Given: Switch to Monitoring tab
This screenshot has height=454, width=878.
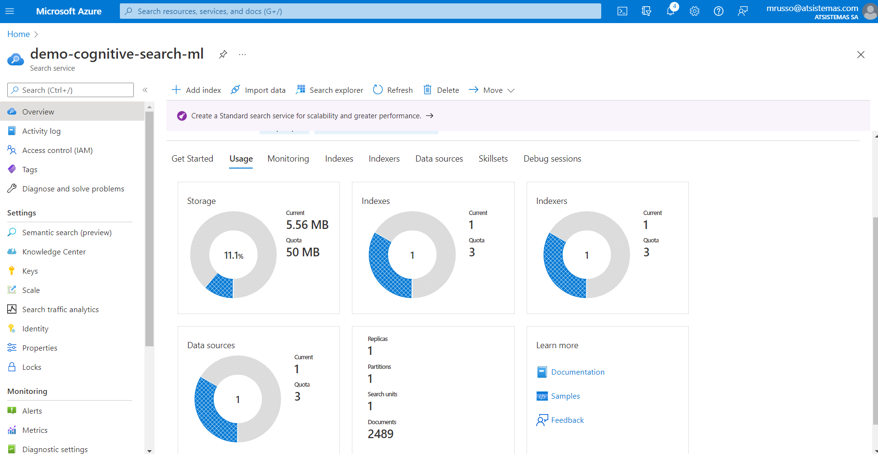Looking at the screenshot, I should (288, 159).
